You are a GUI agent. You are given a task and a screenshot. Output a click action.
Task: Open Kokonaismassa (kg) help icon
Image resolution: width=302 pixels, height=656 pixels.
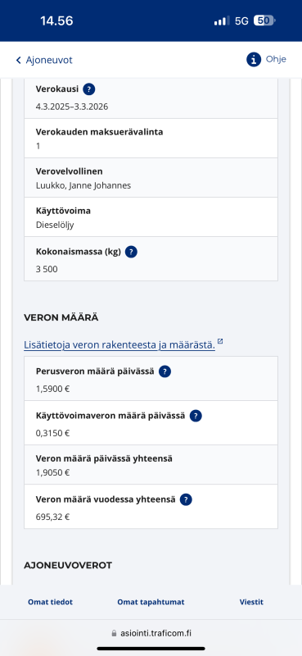[x=131, y=252]
